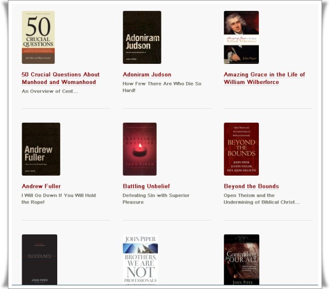Image resolution: width=330 pixels, height=289 pixels.
Task: Click the Defeating Sin with Superior Pleasure subtitle
Action: tap(156, 198)
